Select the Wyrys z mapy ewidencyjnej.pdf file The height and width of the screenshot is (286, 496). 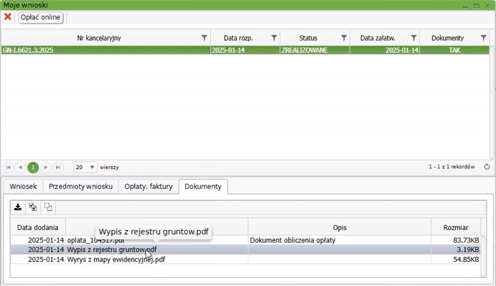116,259
